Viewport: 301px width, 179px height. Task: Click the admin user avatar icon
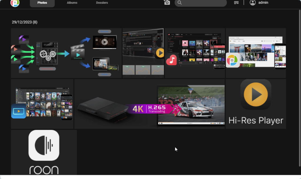tap(252, 3)
